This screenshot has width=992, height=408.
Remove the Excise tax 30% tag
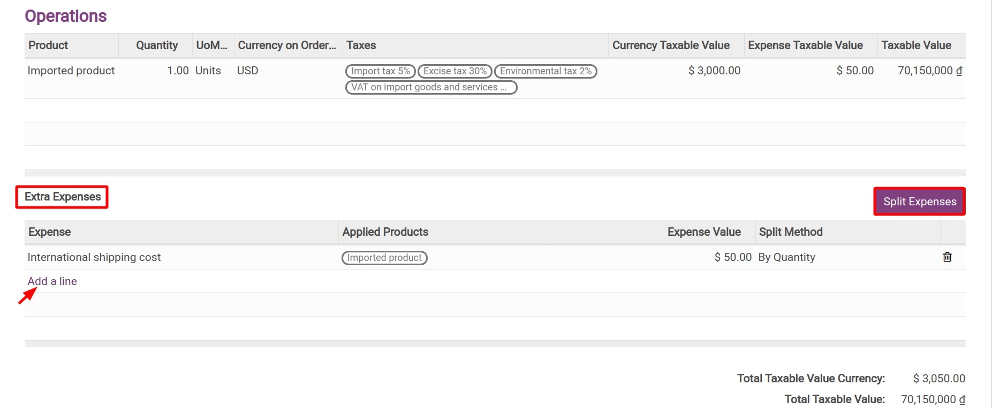coord(454,71)
